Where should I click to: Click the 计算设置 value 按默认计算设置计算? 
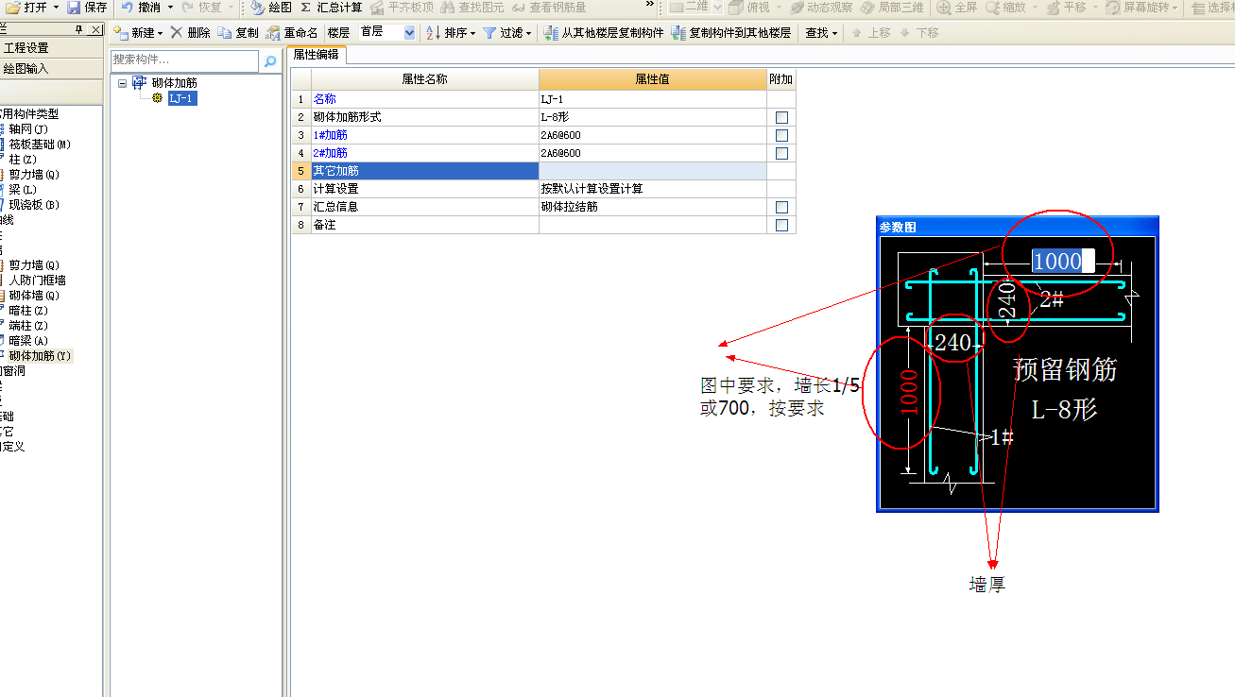(x=652, y=189)
